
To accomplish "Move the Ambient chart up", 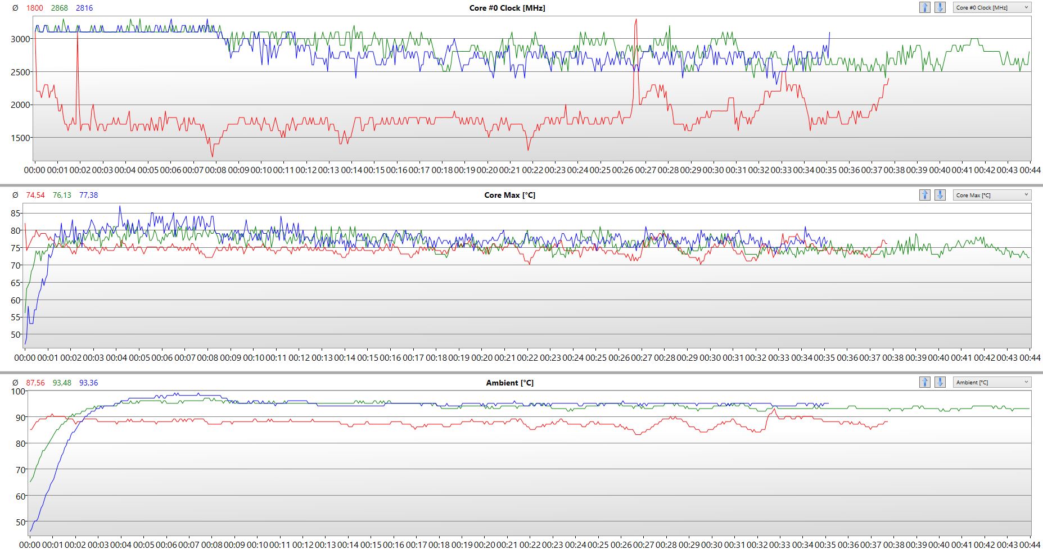I will (925, 382).
